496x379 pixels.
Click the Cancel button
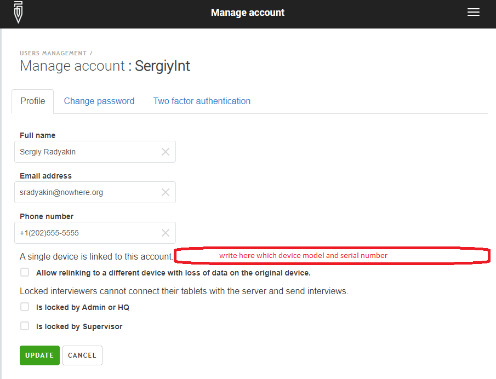point(82,355)
